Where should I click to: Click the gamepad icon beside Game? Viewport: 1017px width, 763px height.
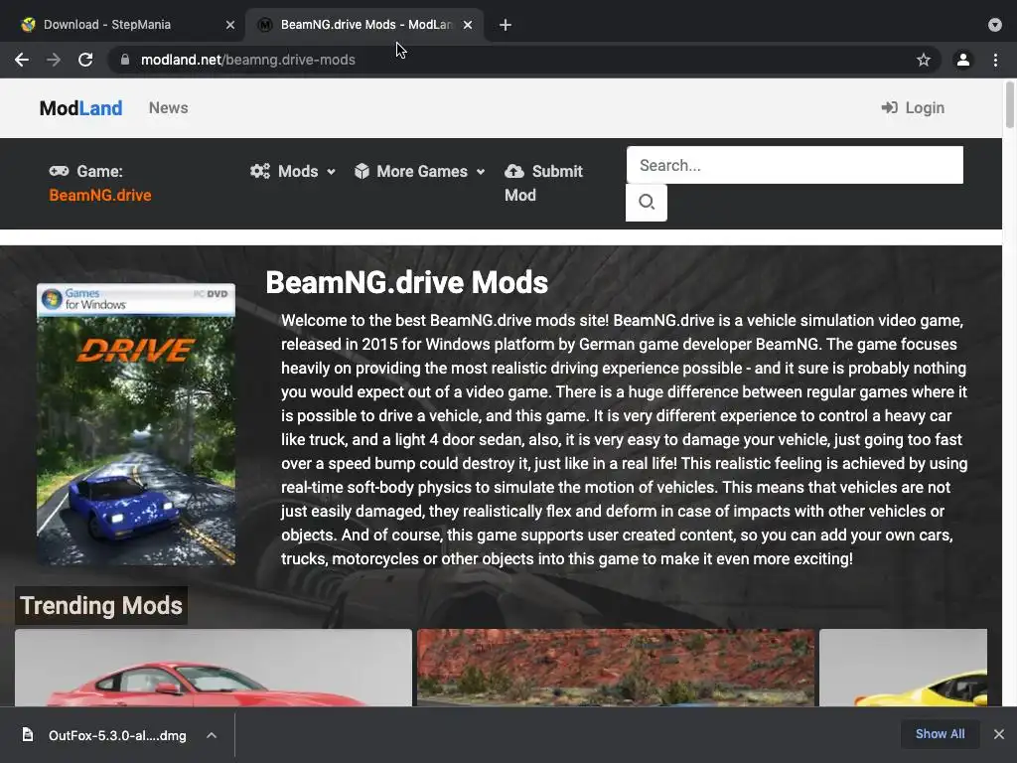(x=59, y=171)
